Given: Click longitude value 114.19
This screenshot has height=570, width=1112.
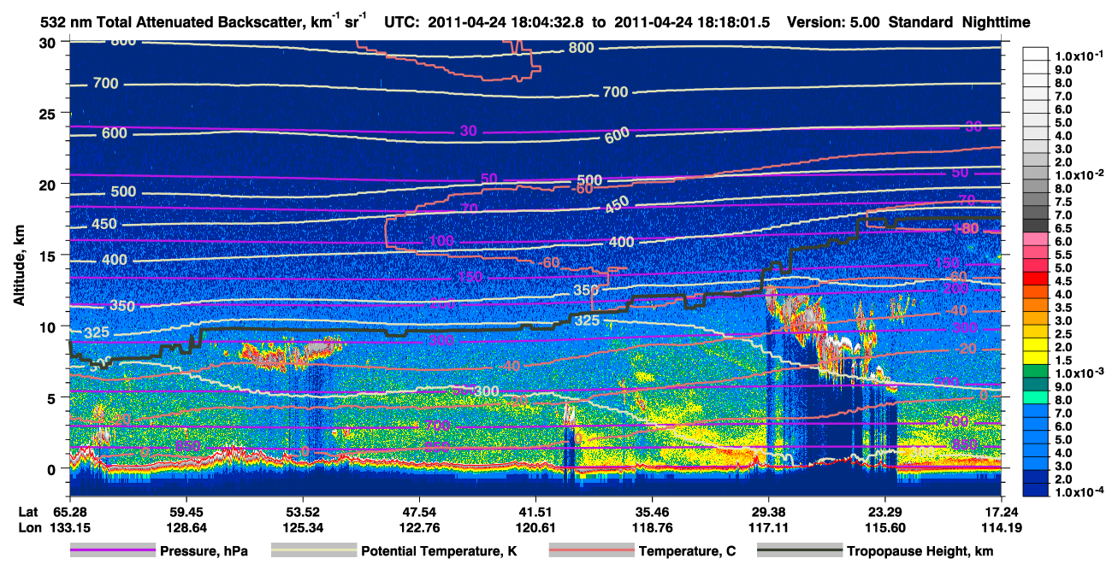Looking at the screenshot, I should [1002, 527].
